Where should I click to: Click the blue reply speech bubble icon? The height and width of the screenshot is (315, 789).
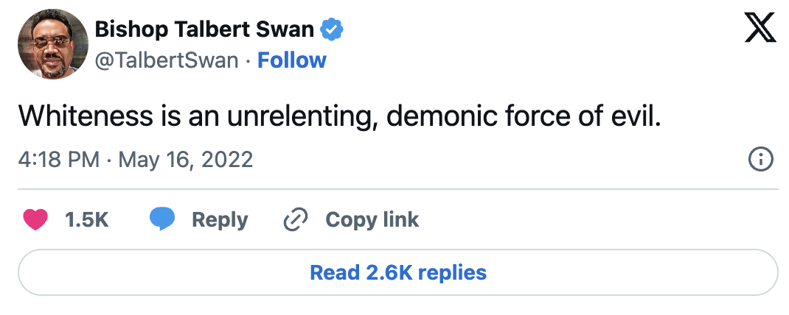tap(162, 219)
